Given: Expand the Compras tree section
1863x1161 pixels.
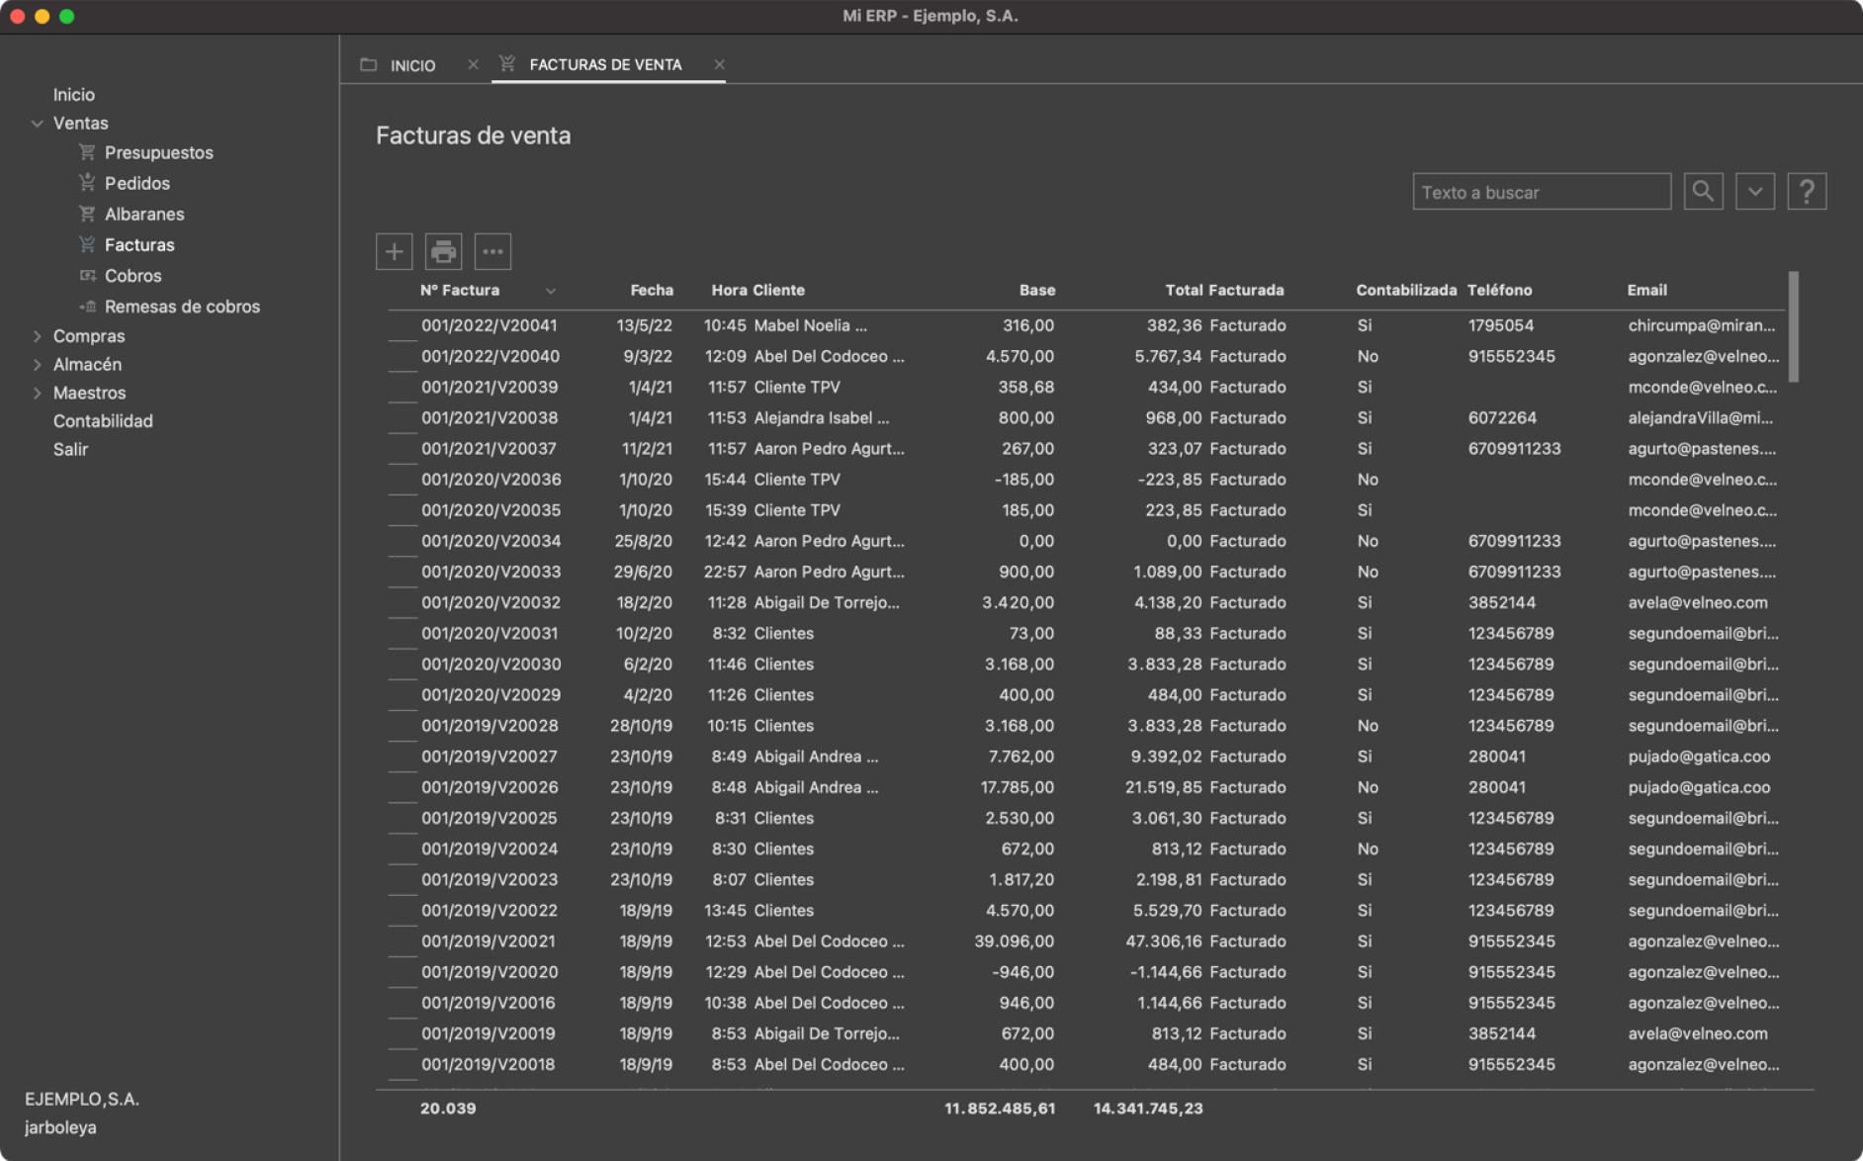Looking at the screenshot, I should tap(37, 336).
